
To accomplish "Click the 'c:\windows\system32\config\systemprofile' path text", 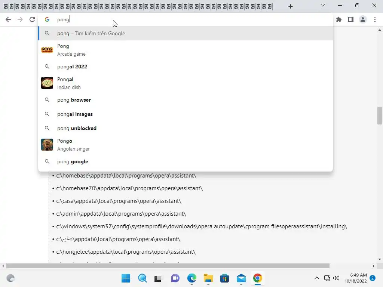I will pyautogui.click(x=202, y=226).
